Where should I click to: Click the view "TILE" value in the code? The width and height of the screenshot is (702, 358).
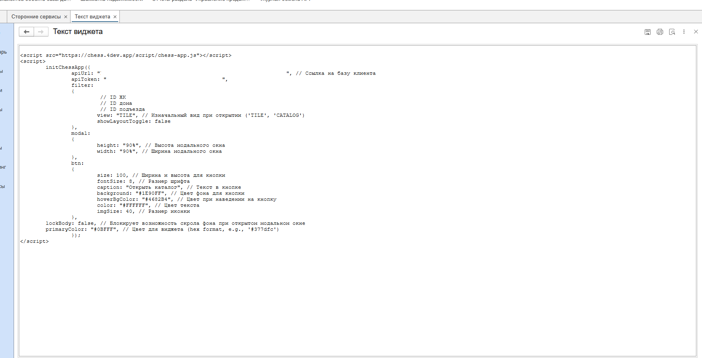pos(126,116)
